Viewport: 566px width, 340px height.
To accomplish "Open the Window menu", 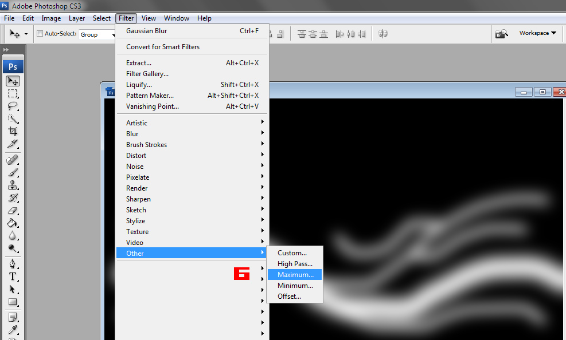I will [x=177, y=18].
